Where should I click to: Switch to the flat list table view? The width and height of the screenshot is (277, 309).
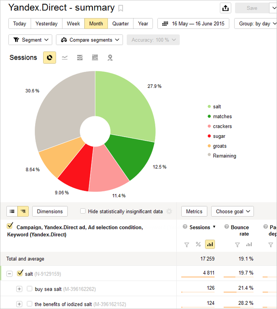12,212
